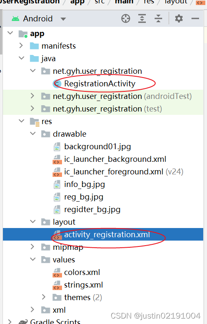This screenshot has width=207, height=324.
Task: Click 'src' in the breadcrumb path
Action: pos(100,2)
